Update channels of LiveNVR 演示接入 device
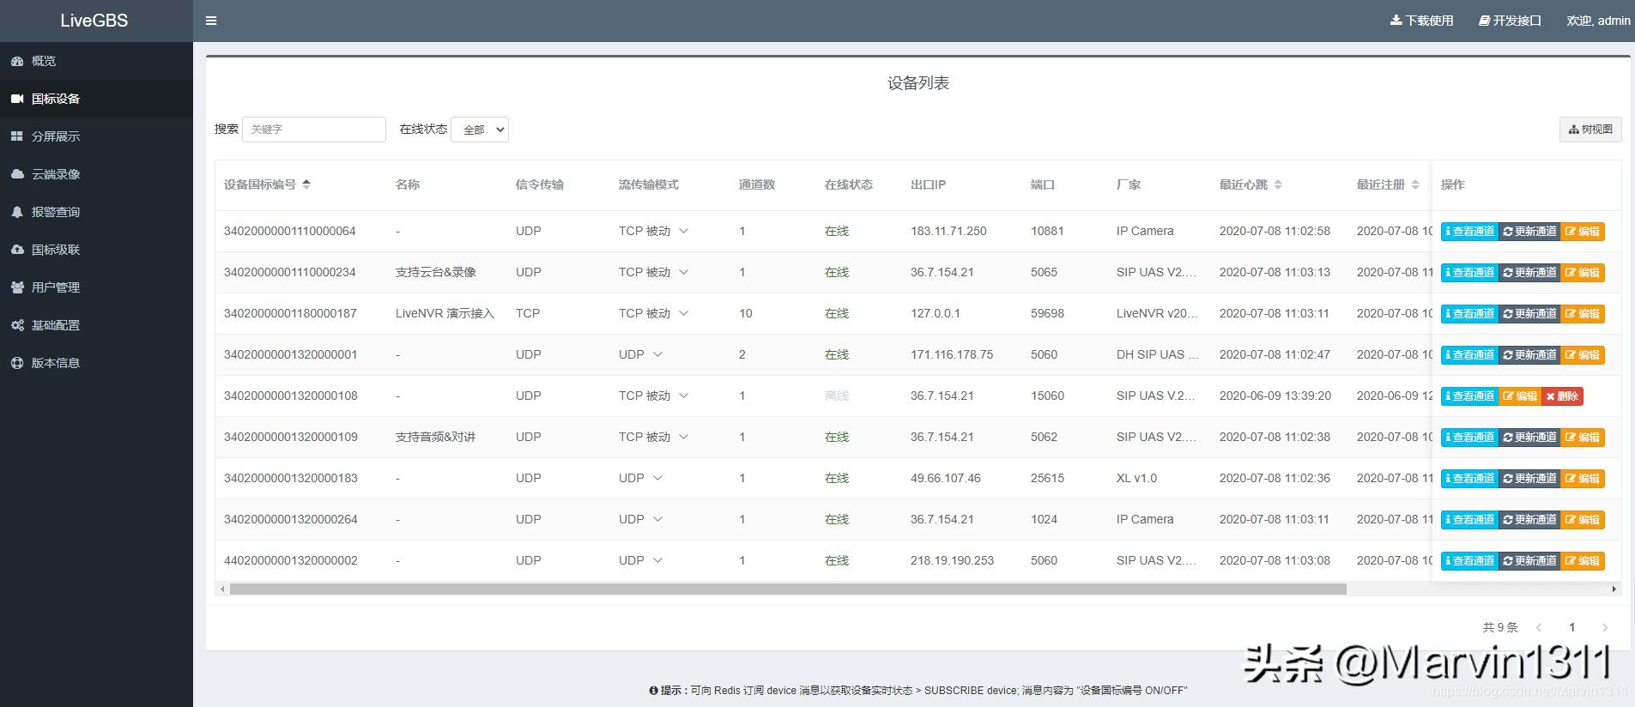The image size is (1635, 707). 1529,313
